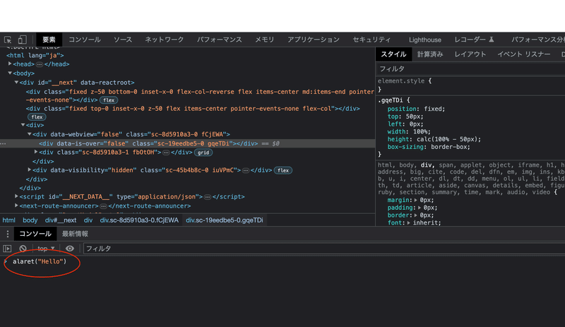Toggle the flex badge on iuVPmC div
The width and height of the screenshot is (565, 327).
[x=283, y=170]
